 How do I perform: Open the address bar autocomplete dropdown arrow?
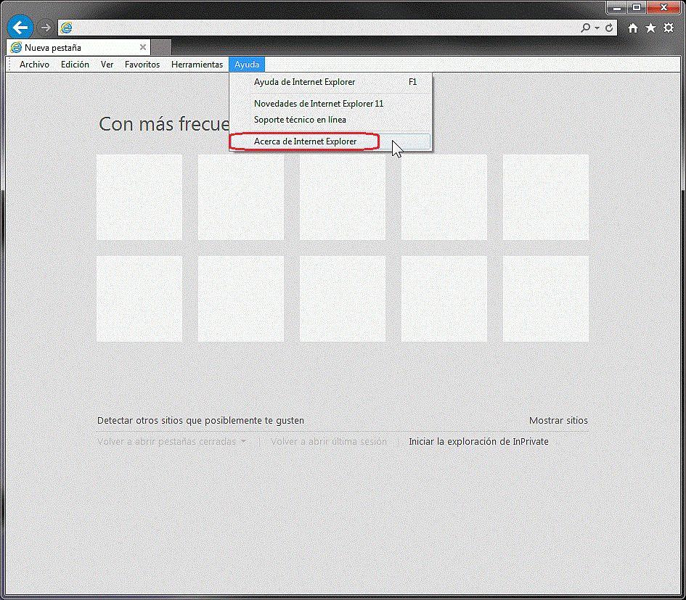(597, 28)
